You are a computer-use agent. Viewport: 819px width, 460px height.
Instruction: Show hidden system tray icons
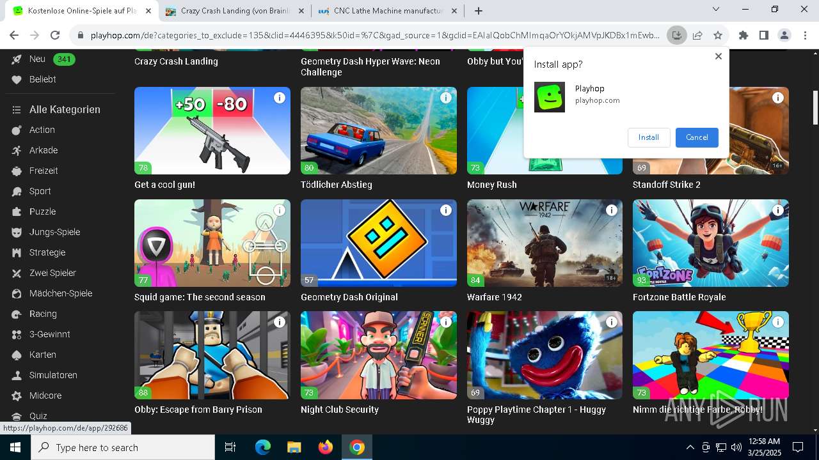(x=690, y=447)
